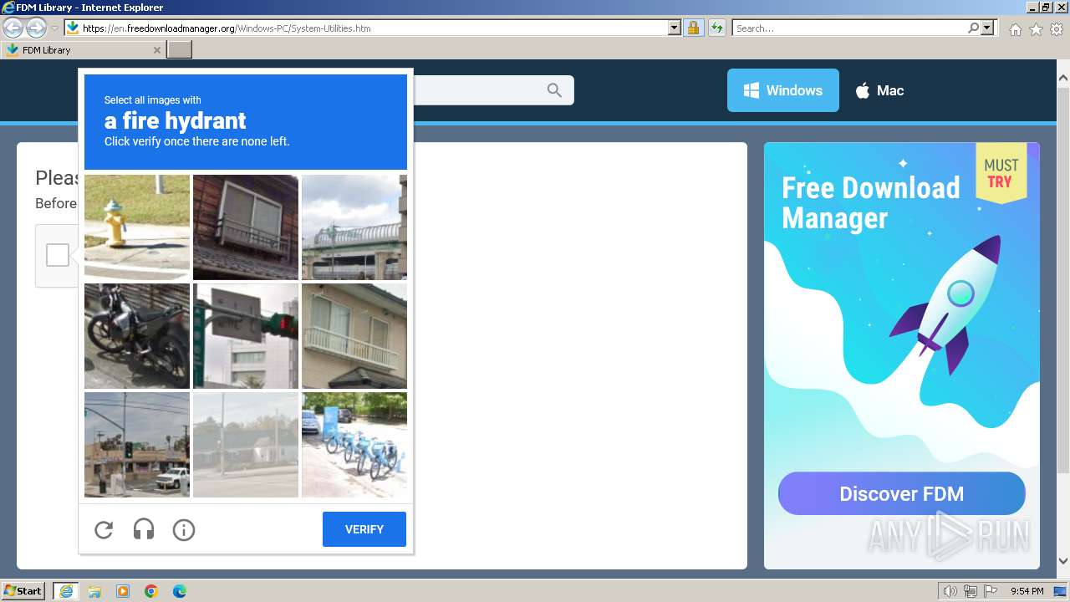Open the Windows Start menu
The image size is (1070, 602).
tap(23, 590)
